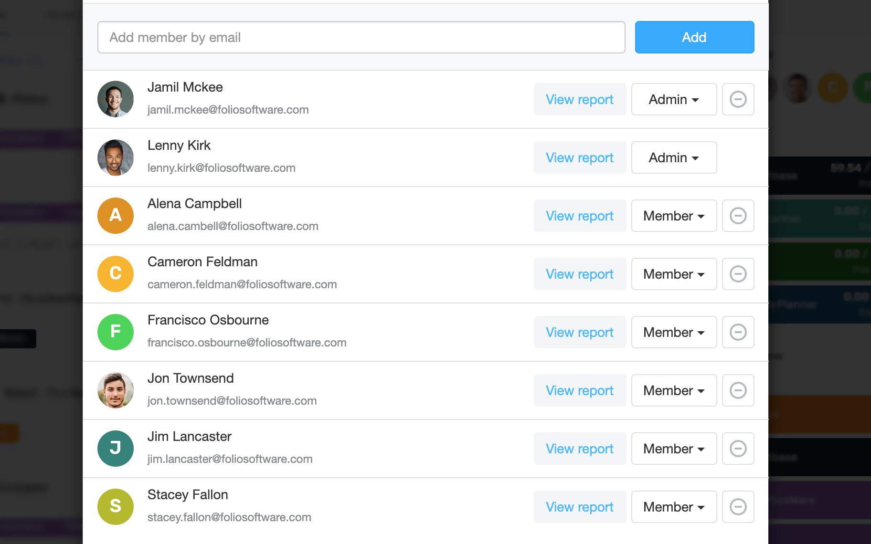The height and width of the screenshot is (544, 871).
Task: Remove Jon Townsend with the minus icon
Action: point(738,390)
